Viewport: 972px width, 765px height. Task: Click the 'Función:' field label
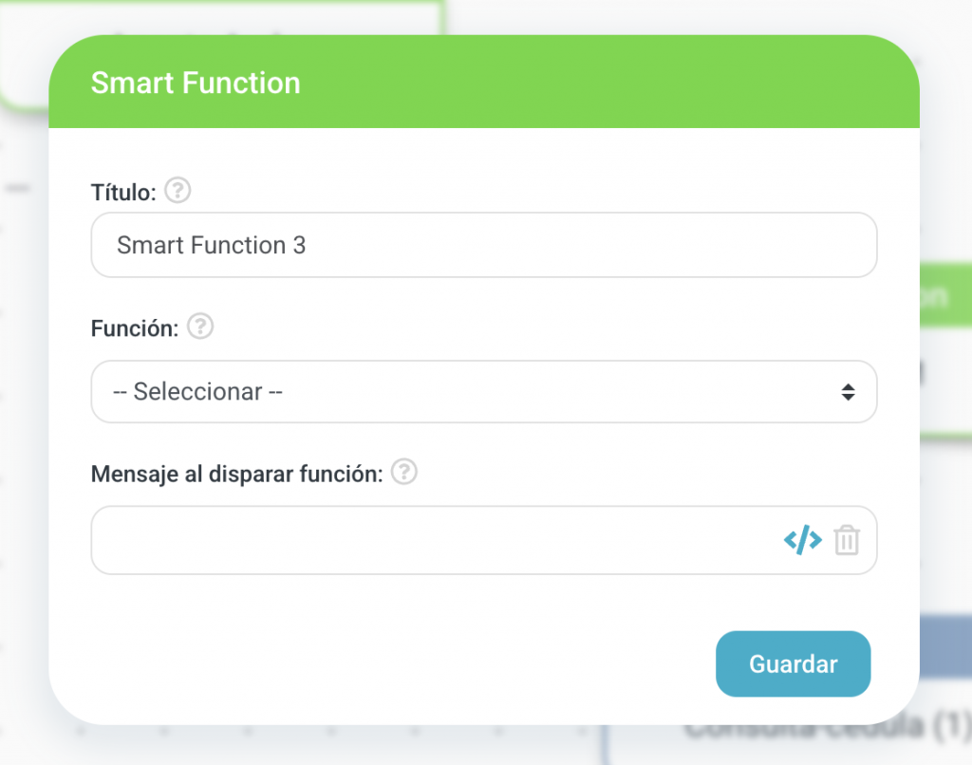(135, 328)
